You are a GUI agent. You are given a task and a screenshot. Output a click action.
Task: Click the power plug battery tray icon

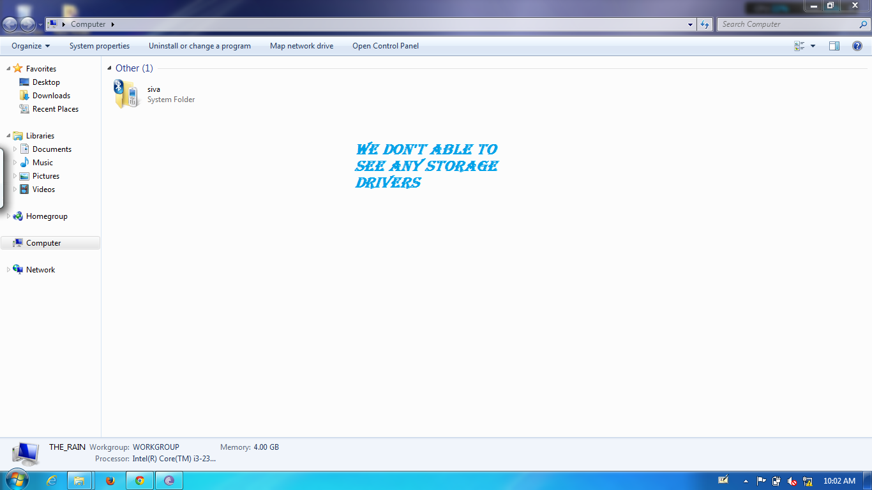click(x=776, y=481)
